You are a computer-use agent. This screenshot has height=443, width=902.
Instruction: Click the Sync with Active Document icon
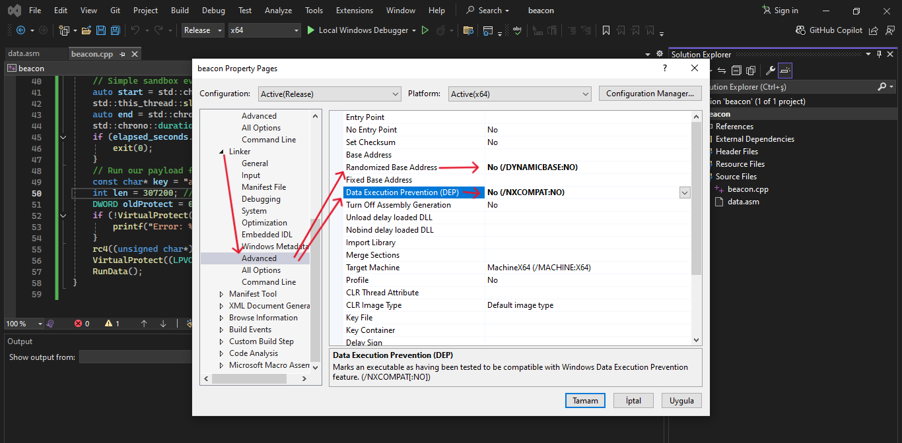click(x=722, y=71)
